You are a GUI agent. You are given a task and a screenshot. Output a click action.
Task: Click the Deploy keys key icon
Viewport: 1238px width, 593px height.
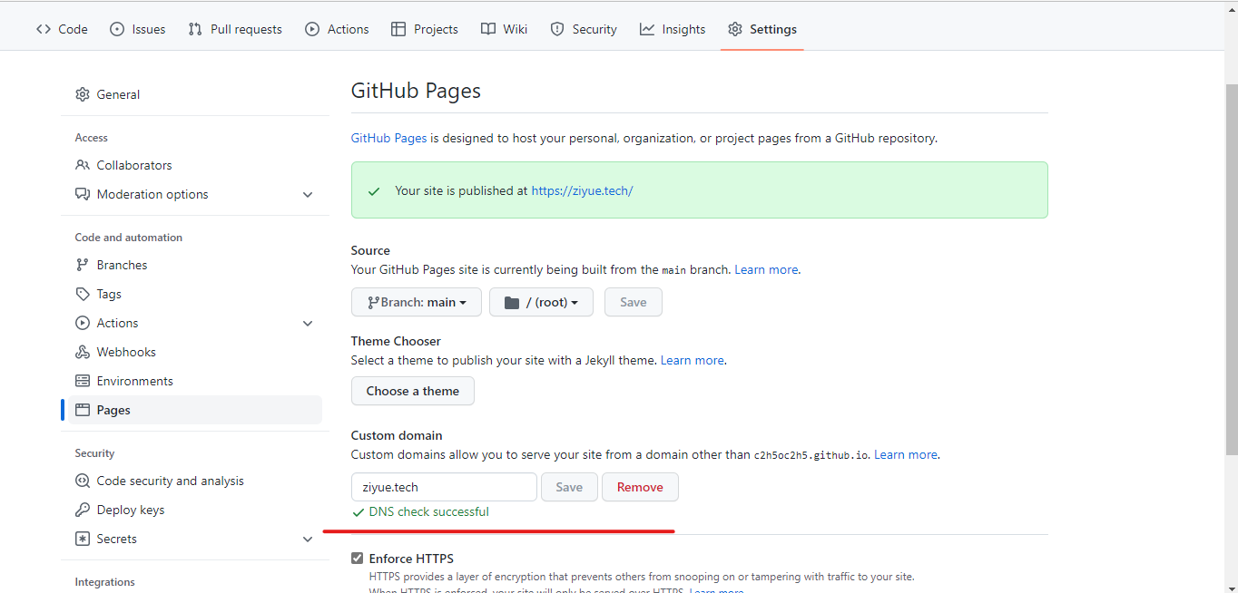(x=83, y=510)
